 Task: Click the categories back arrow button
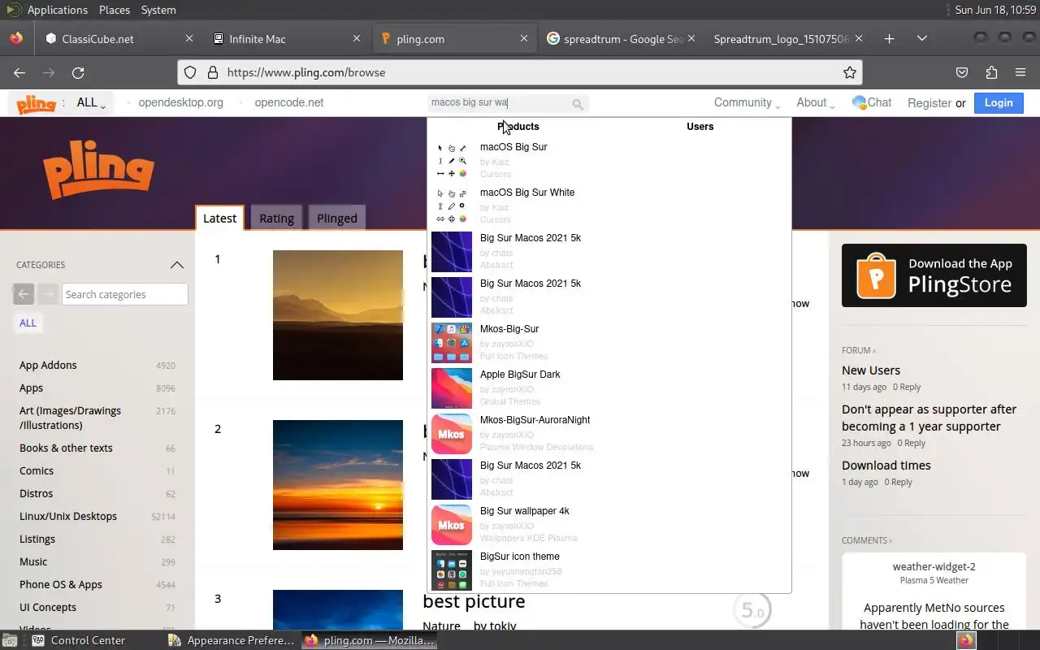click(x=24, y=294)
